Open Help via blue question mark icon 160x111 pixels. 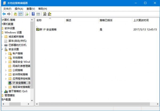pyautogui.click(x=33, y=14)
